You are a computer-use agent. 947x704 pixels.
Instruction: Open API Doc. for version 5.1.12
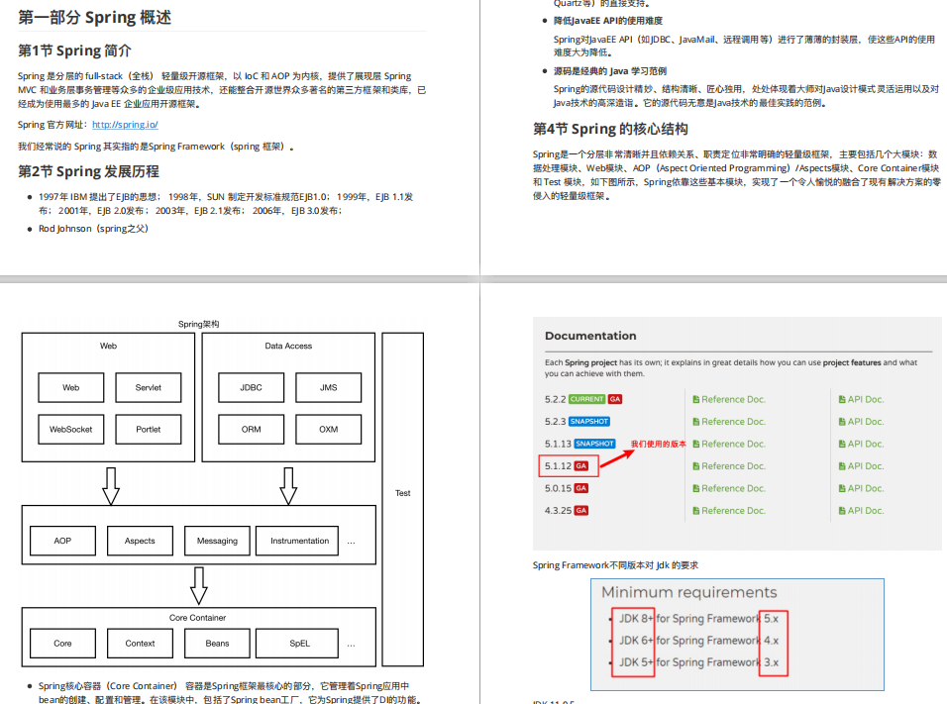(x=866, y=466)
